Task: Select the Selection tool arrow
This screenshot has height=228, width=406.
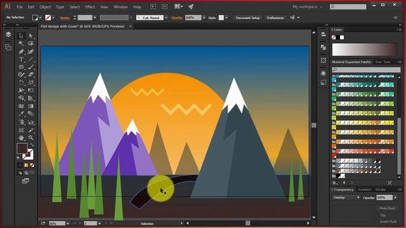Action: pos(21,35)
